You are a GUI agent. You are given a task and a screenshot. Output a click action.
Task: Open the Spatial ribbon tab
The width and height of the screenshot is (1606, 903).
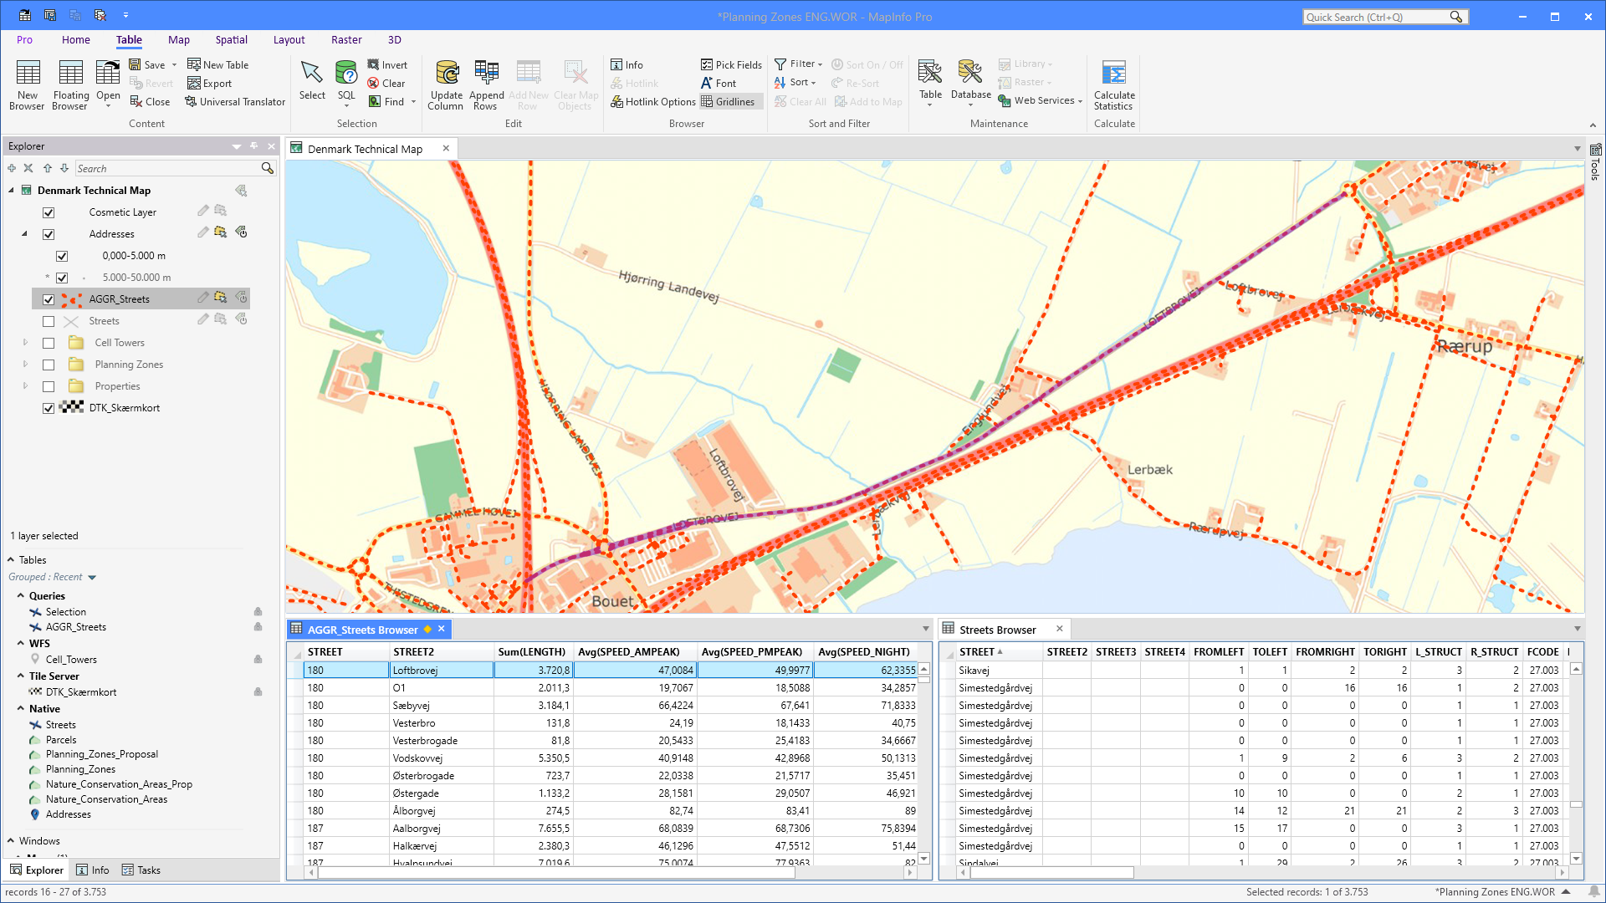click(231, 39)
